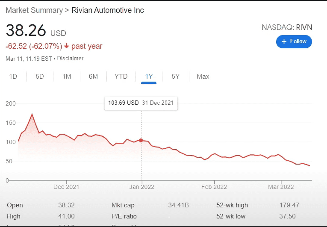
Task: Select the 5D time range tab
Action: (40, 77)
